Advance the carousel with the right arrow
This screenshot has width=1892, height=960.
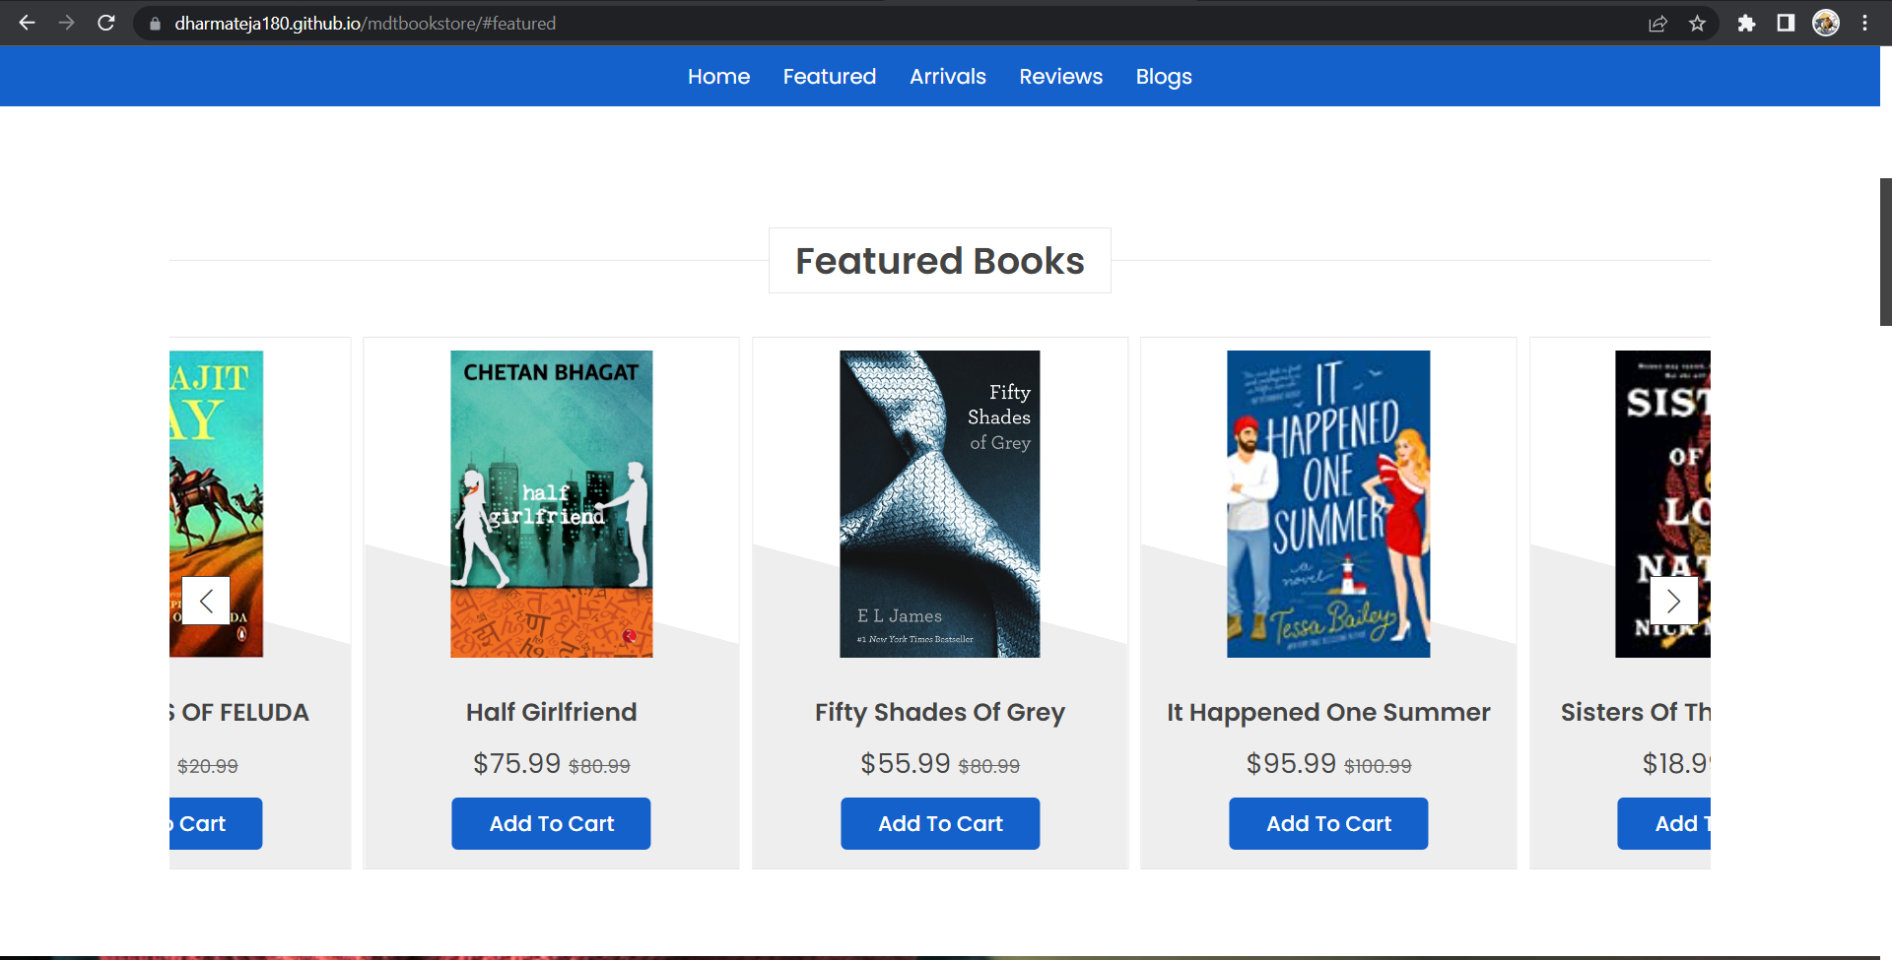click(x=1673, y=601)
